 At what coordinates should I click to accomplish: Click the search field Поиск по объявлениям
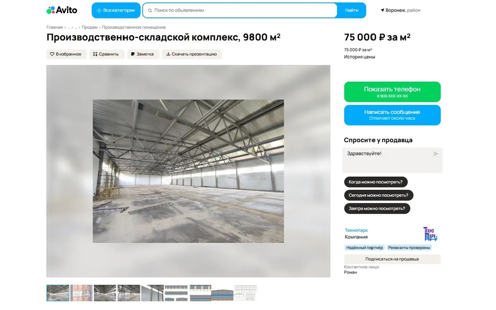[240, 10]
